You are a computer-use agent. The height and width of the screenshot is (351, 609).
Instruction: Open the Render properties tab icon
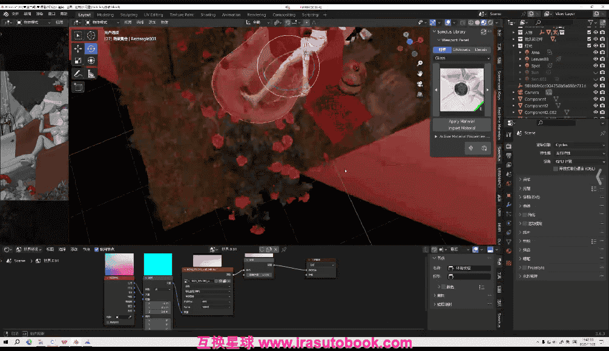[x=509, y=146]
